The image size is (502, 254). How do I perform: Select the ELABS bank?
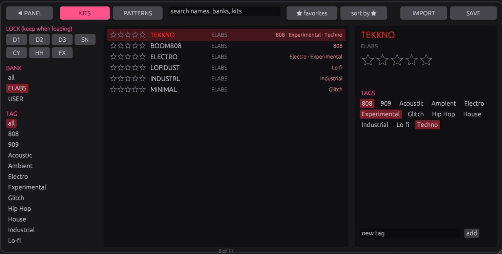click(x=17, y=88)
